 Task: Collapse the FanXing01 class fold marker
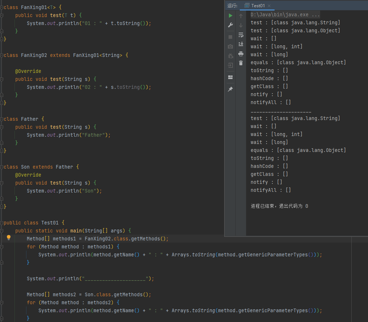point(2,8)
